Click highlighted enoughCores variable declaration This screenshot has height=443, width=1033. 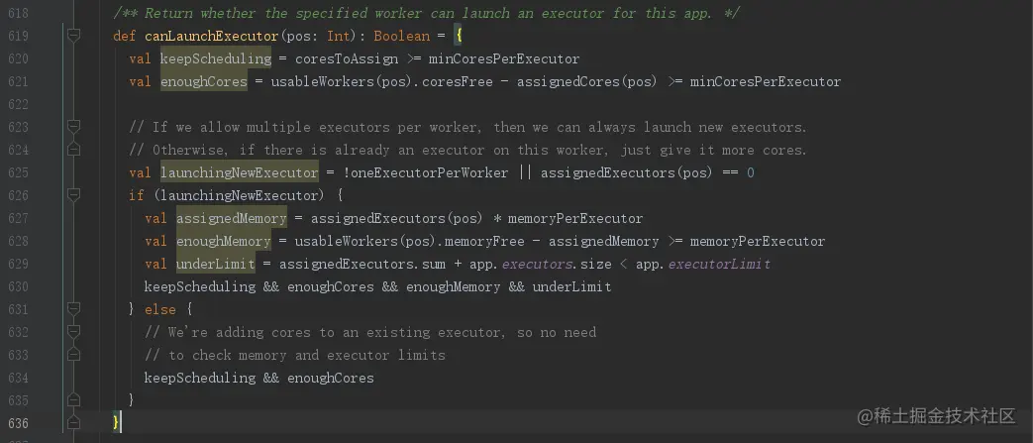[x=204, y=81]
